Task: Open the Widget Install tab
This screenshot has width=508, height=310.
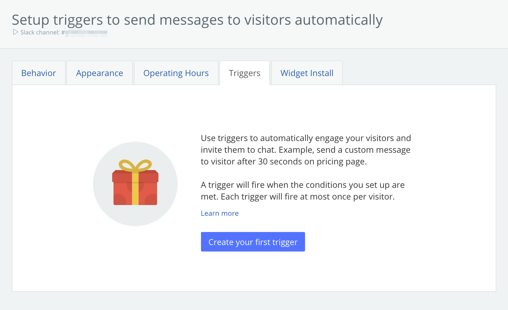Action: click(307, 73)
